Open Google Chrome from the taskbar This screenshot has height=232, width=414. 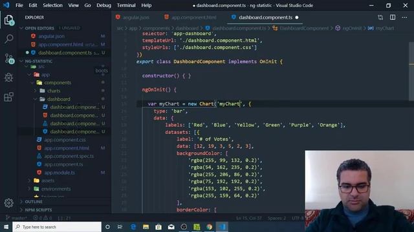210,227
